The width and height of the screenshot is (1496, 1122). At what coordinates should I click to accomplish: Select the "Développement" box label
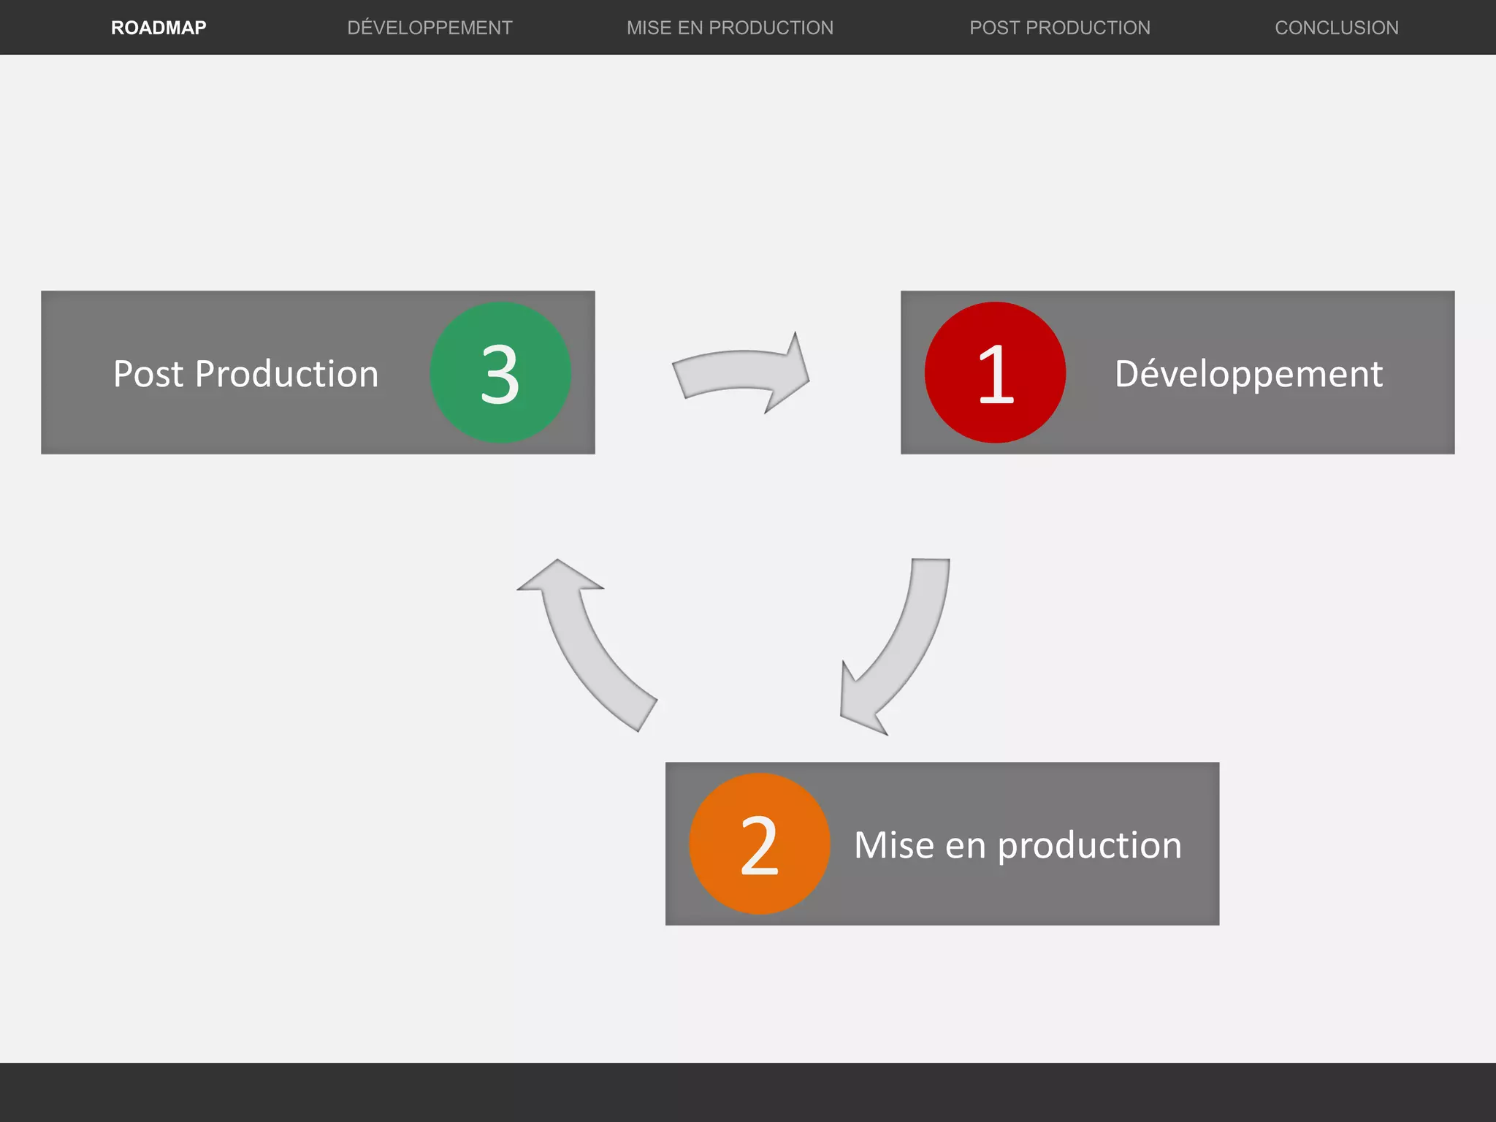click(1248, 375)
